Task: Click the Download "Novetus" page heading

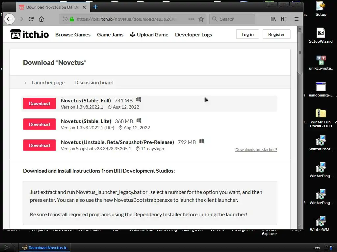Action: click(x=55, y=63)
